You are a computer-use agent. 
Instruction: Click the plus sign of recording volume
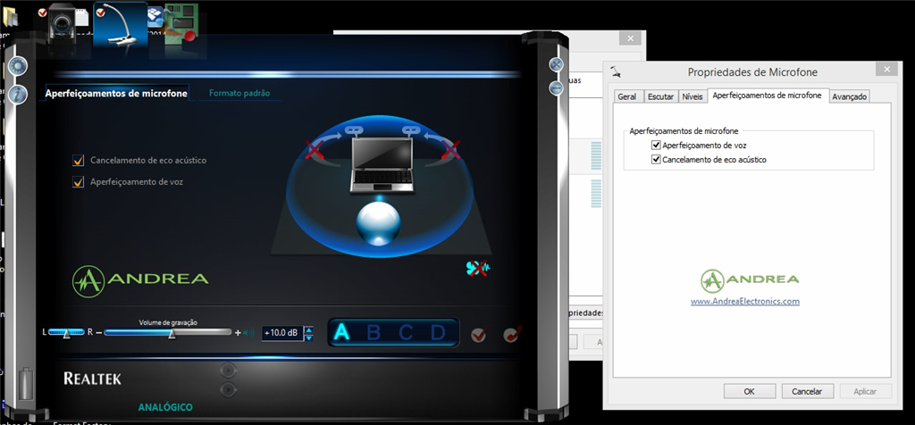(x=238, y=333)
